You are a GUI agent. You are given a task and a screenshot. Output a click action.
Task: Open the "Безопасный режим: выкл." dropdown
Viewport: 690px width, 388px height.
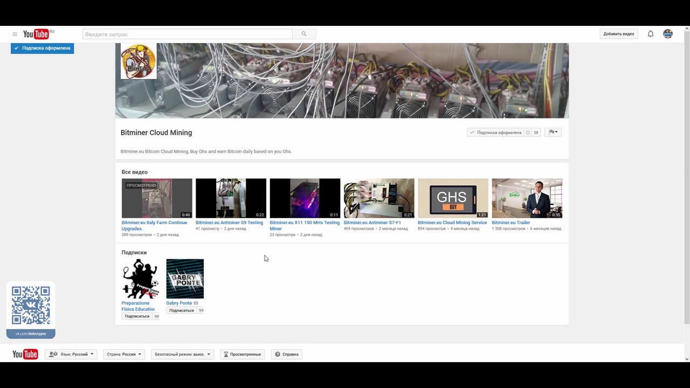tap(182, 354)
